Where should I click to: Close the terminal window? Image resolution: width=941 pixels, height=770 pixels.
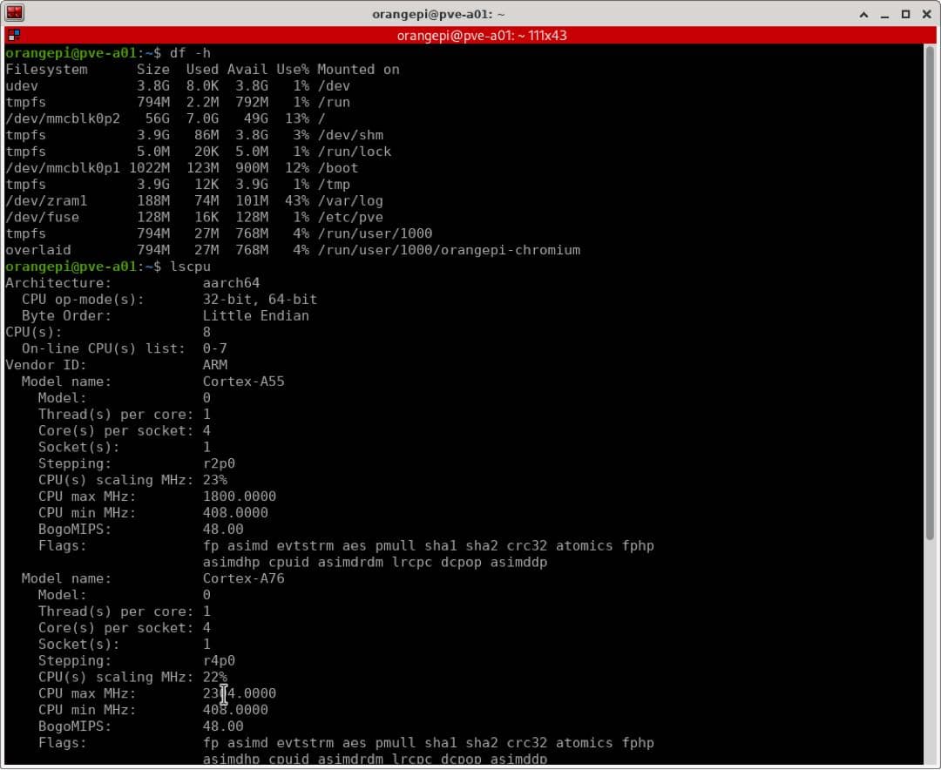pyautogui.click(x=926, y=14)
